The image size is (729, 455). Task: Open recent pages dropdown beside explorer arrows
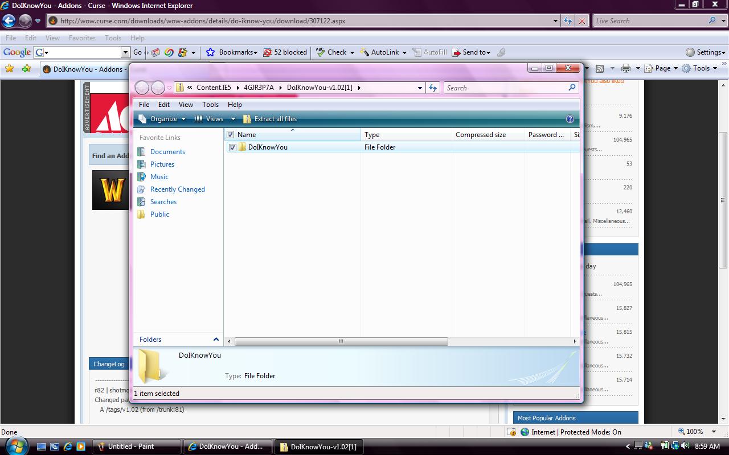pos(169,88)
